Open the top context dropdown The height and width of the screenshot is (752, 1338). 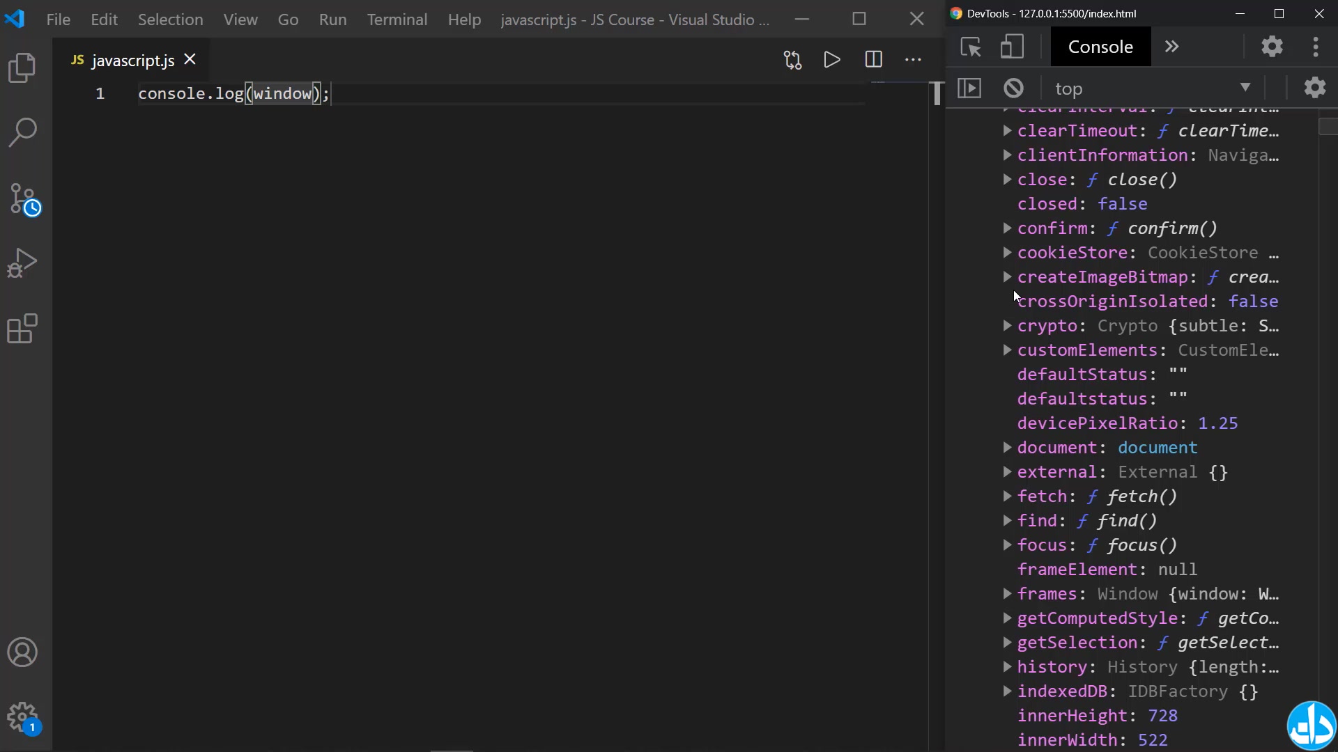click(x=1154, y=88)
